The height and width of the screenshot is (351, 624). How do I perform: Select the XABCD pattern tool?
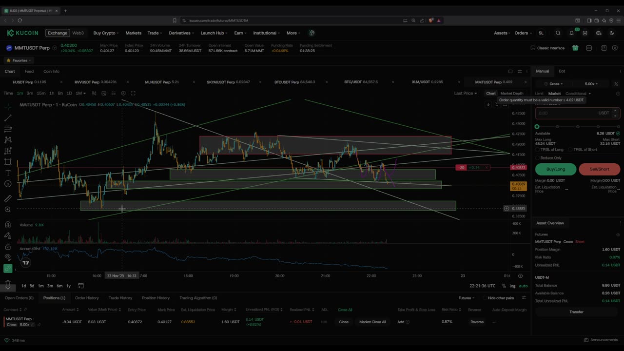[x=8, y=140]
